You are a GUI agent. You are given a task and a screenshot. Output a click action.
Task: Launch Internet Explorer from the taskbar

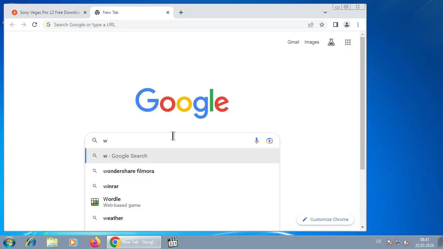(x=31, y=242)
